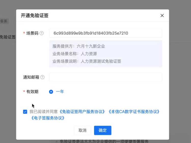This screenshot has height=143, width=191.
Task: Click the 有效期 field label
Action: pos(32,92)
